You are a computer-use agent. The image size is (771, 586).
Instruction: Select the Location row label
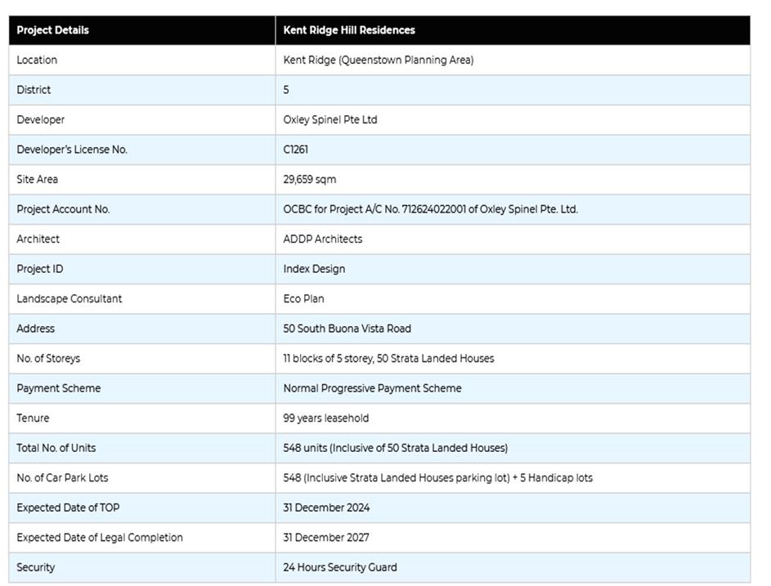37,60
